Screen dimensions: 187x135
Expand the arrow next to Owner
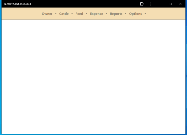tap(56, 13)
